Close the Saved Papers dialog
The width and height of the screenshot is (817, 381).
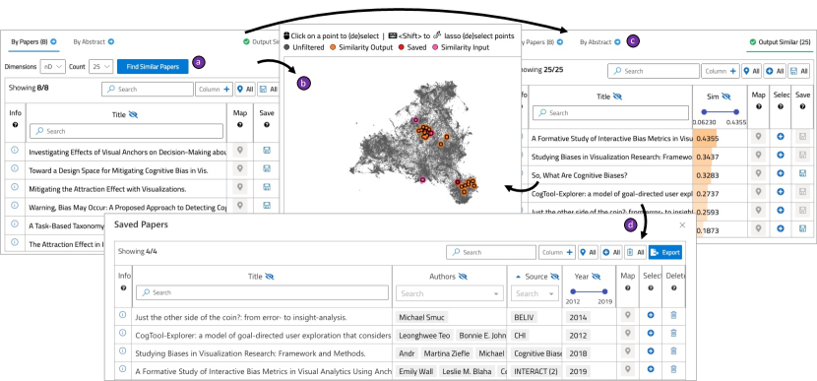point(682,224)
